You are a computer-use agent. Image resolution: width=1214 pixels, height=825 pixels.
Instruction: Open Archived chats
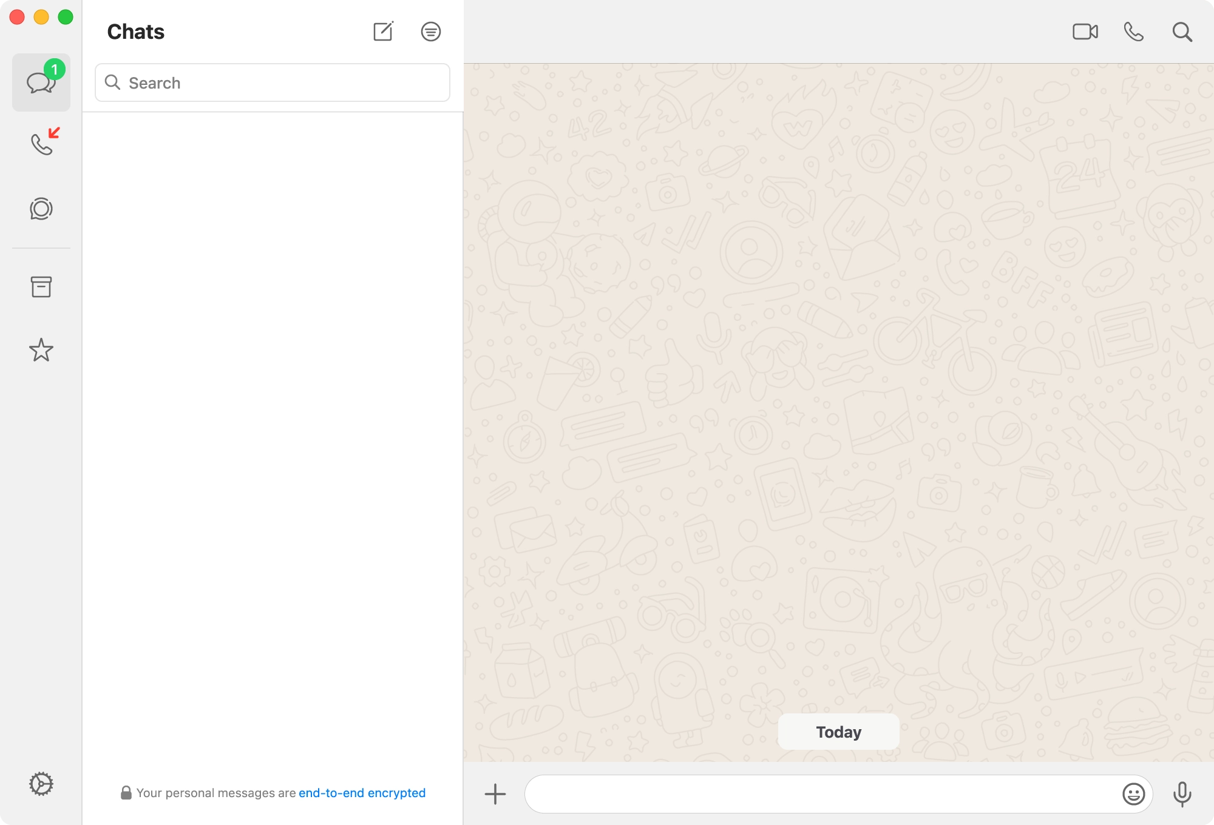point(41,288)
